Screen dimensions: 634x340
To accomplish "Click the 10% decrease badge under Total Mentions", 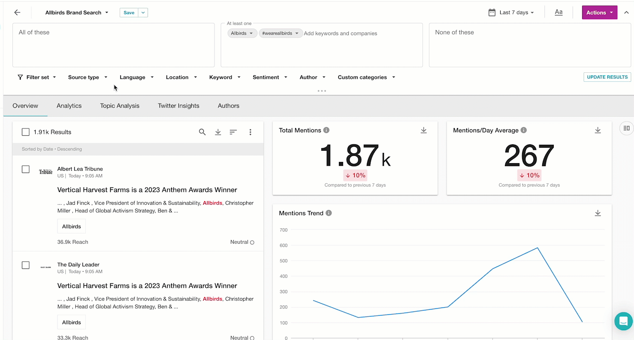I will point(355,175).
